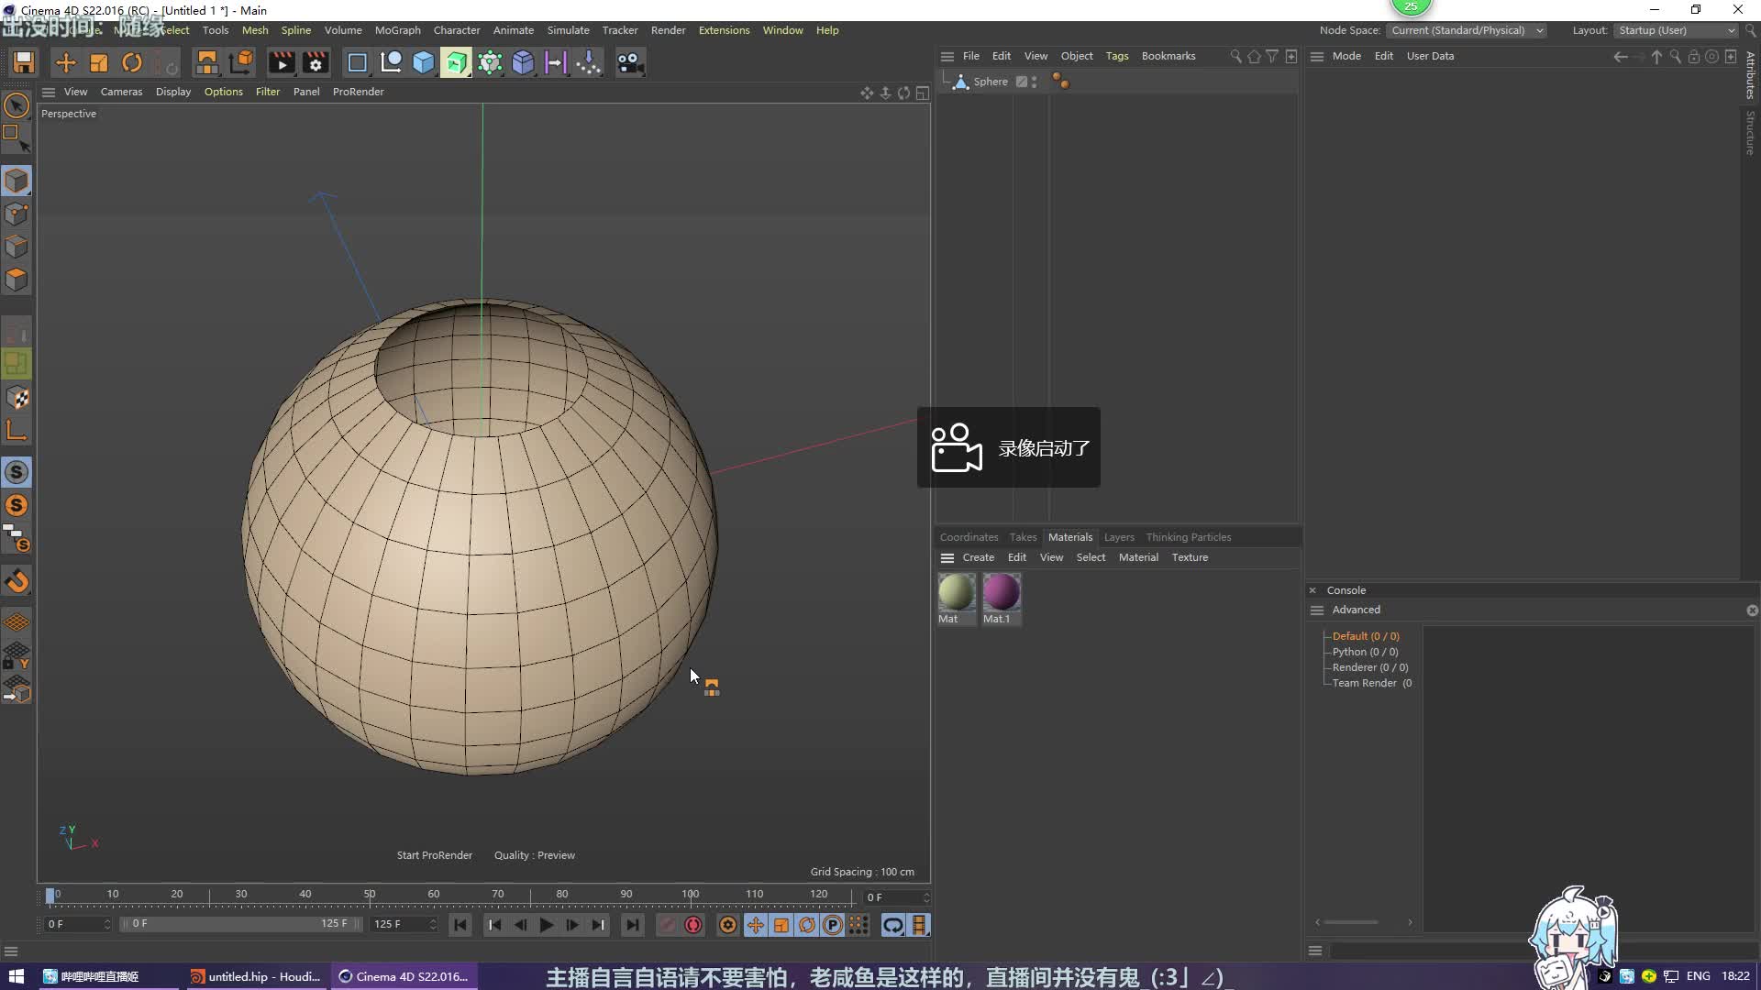Toggle position keyframe recording icon
The height and width of the screenshot is (990, 1761).
click(x=755, y=925)
